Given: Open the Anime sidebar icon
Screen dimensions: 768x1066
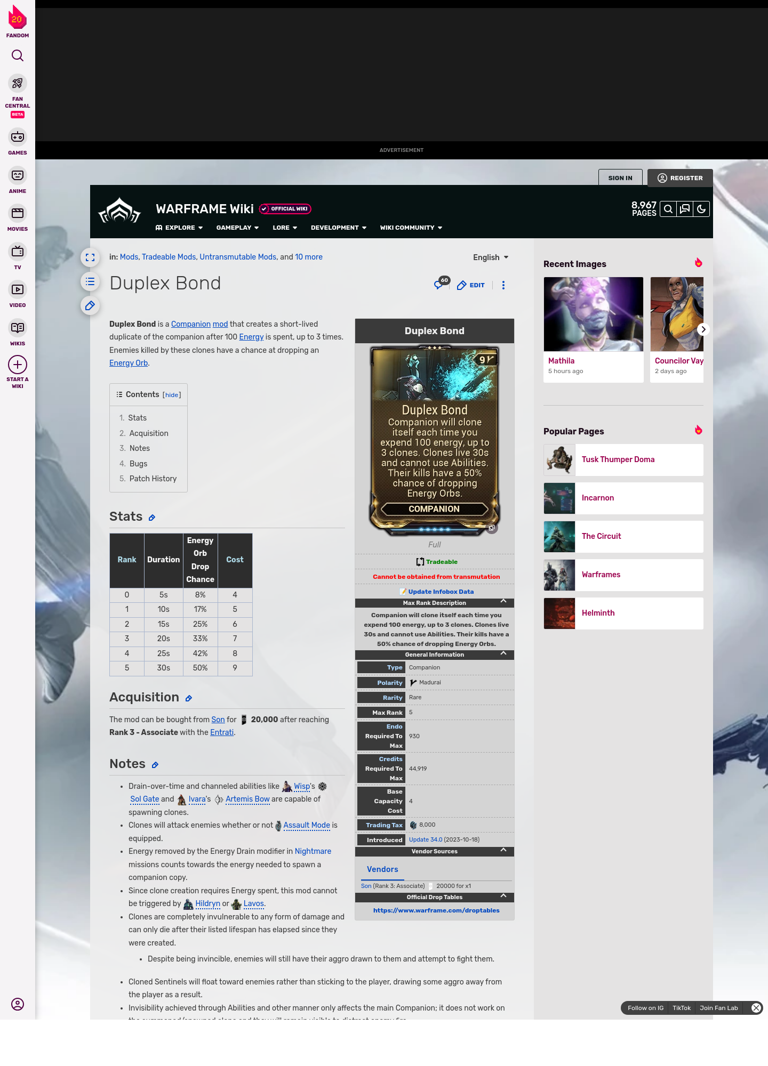Looking at the screenshot, I should coord(18,175).
